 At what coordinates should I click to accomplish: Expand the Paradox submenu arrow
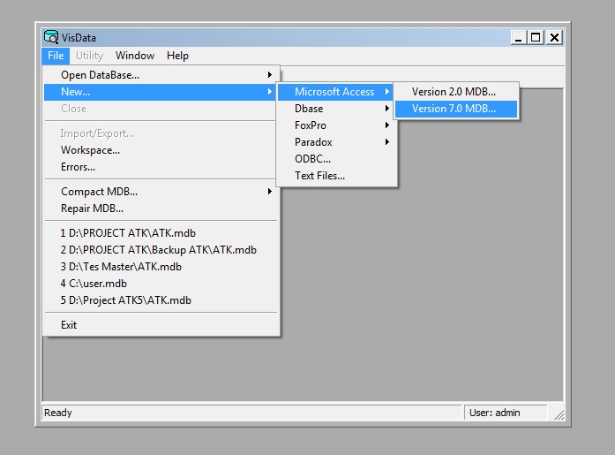coord(387,142)
